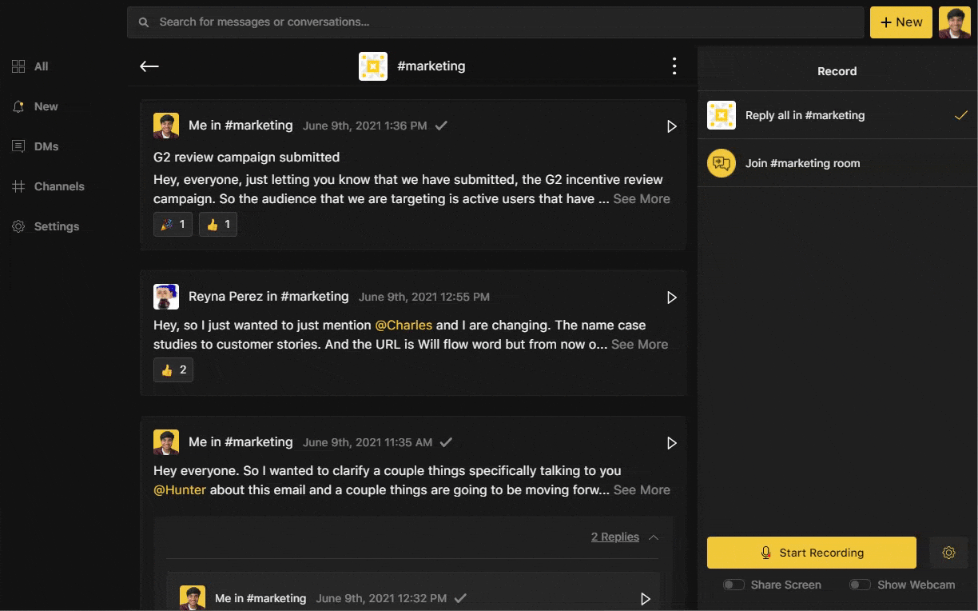The image size is (978, 611).
Task: Click the yellow checkmark on Reply all
Action: pyautogui.click(x=960, y=115)
